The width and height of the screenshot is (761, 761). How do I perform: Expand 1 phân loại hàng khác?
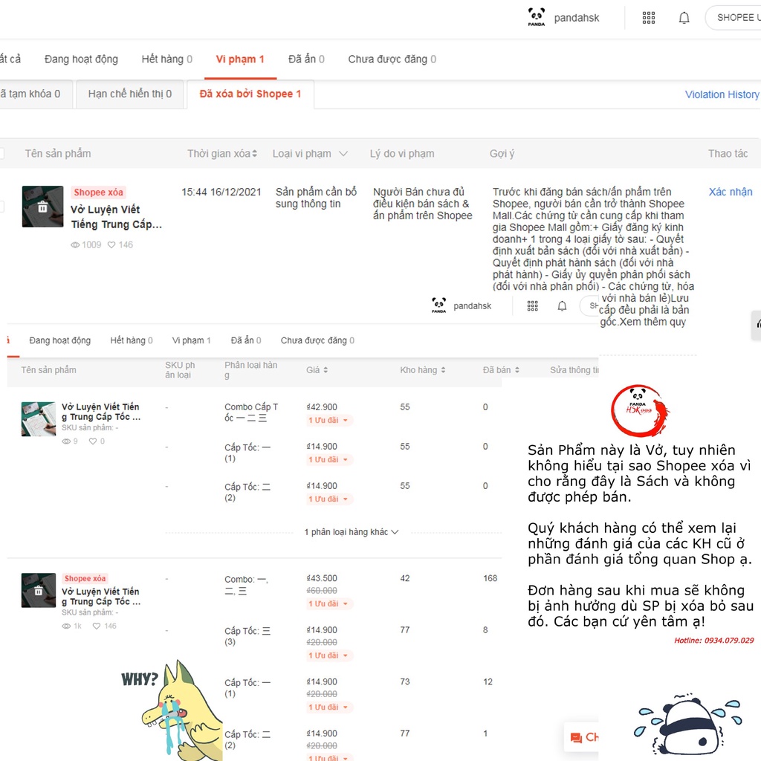[x=352, y=532]
